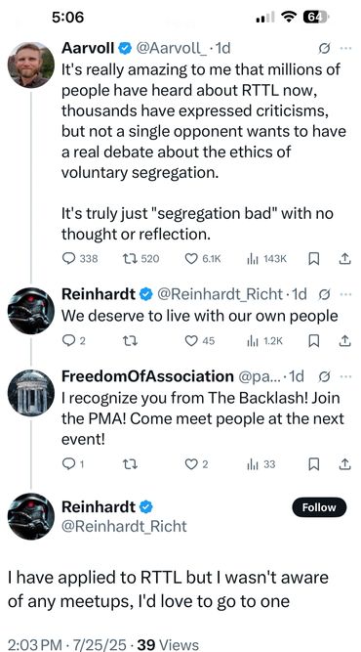
Task: Repost Reinhardt's 'our own people' reply
Action: click(x=131, y=341)
